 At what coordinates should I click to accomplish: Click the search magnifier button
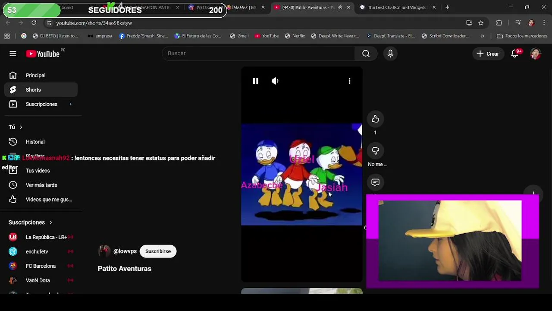click(366, 54)
